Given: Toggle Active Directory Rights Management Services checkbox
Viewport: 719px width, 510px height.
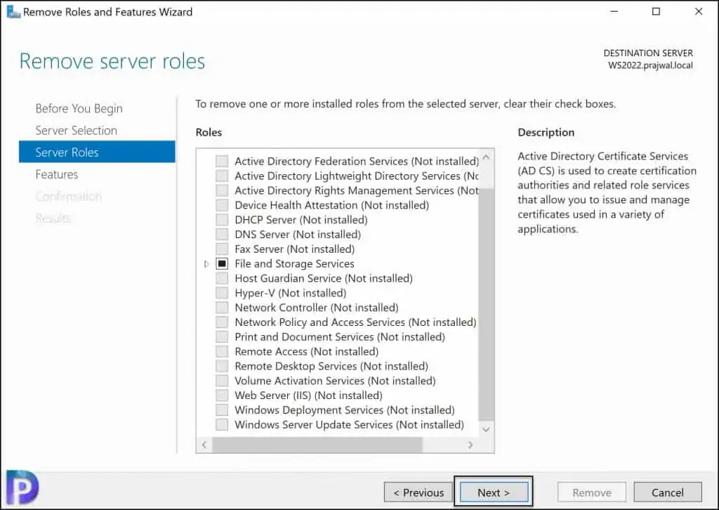Looking at the screenshot, I should pyautogui.click(x=222, y=190).
